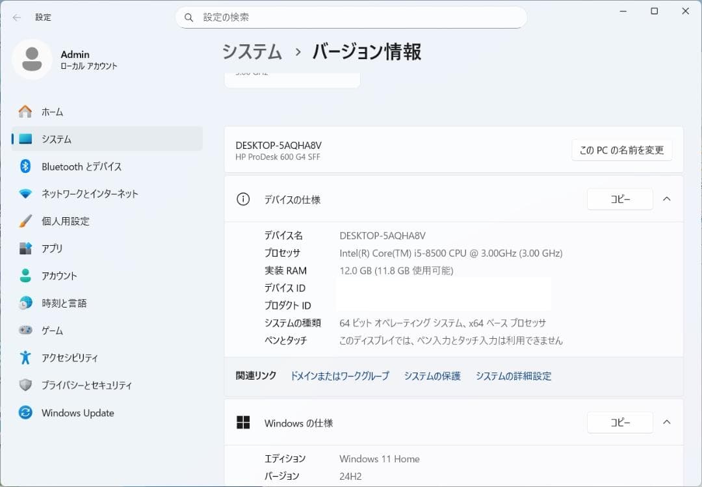Open Windows Update settings
This screenshot has height=487, width=702.
pyautogui.click(x=77, y=412)
